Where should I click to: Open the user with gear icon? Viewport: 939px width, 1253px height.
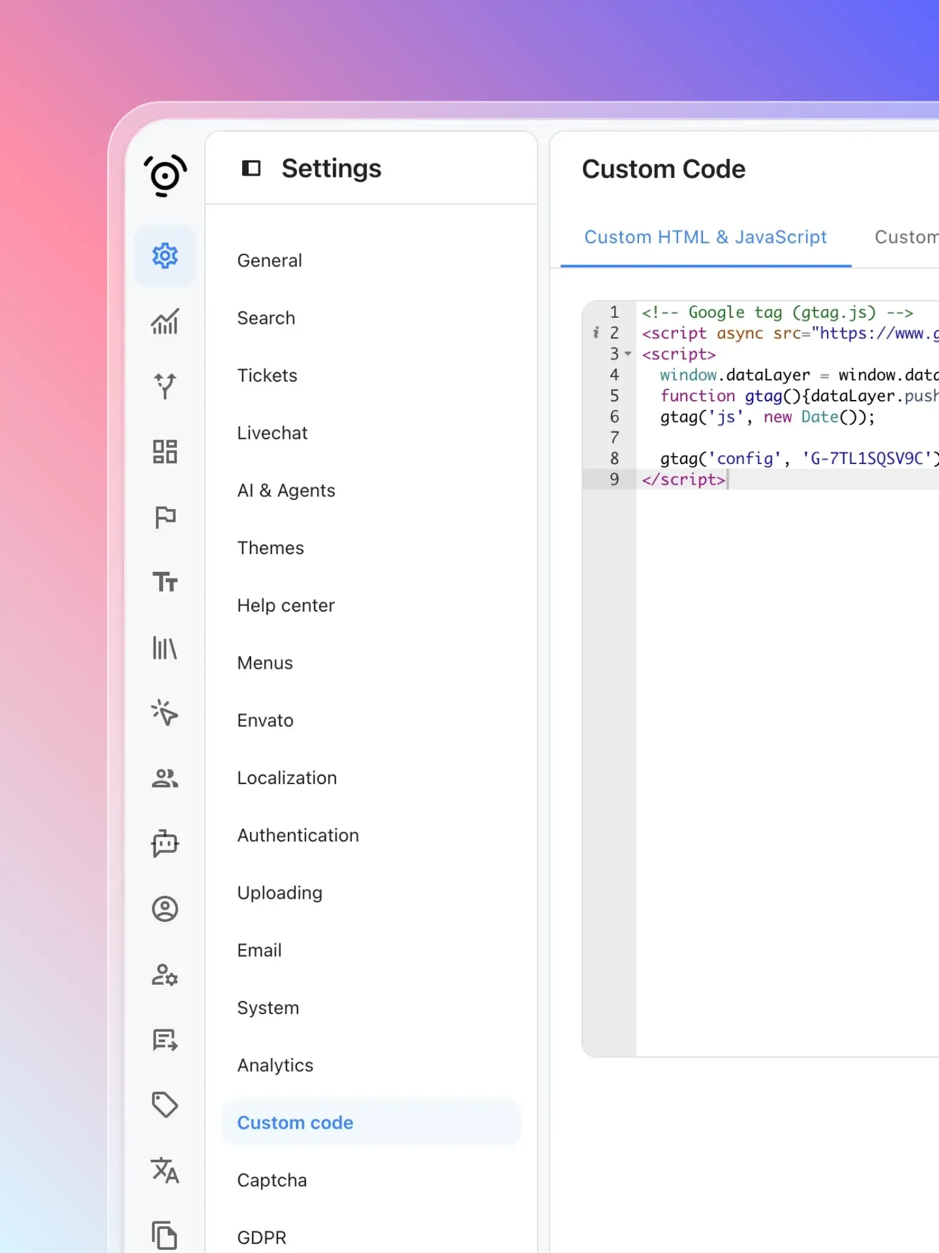165,974
